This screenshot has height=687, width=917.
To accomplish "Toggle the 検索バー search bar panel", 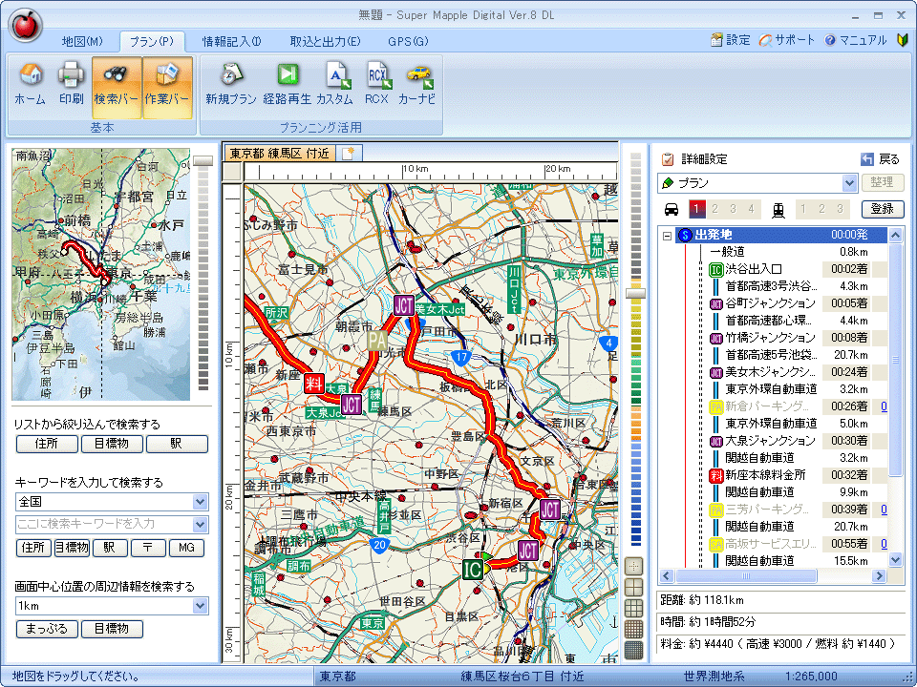I will click(117, 88).
